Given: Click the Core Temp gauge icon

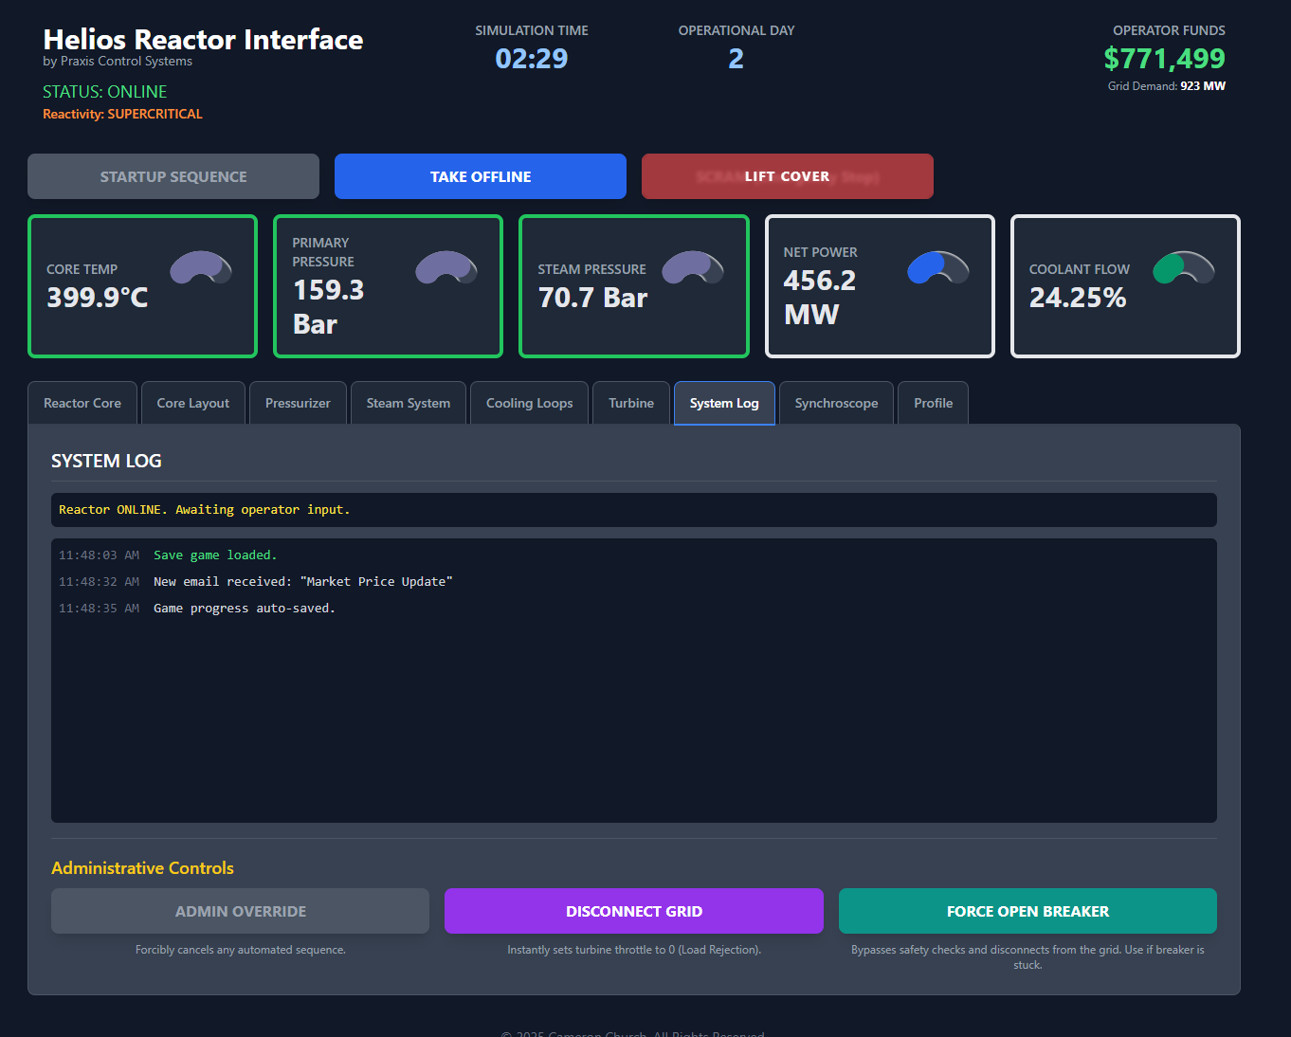Looking at the screenshot, I should [x=201, y=268].
